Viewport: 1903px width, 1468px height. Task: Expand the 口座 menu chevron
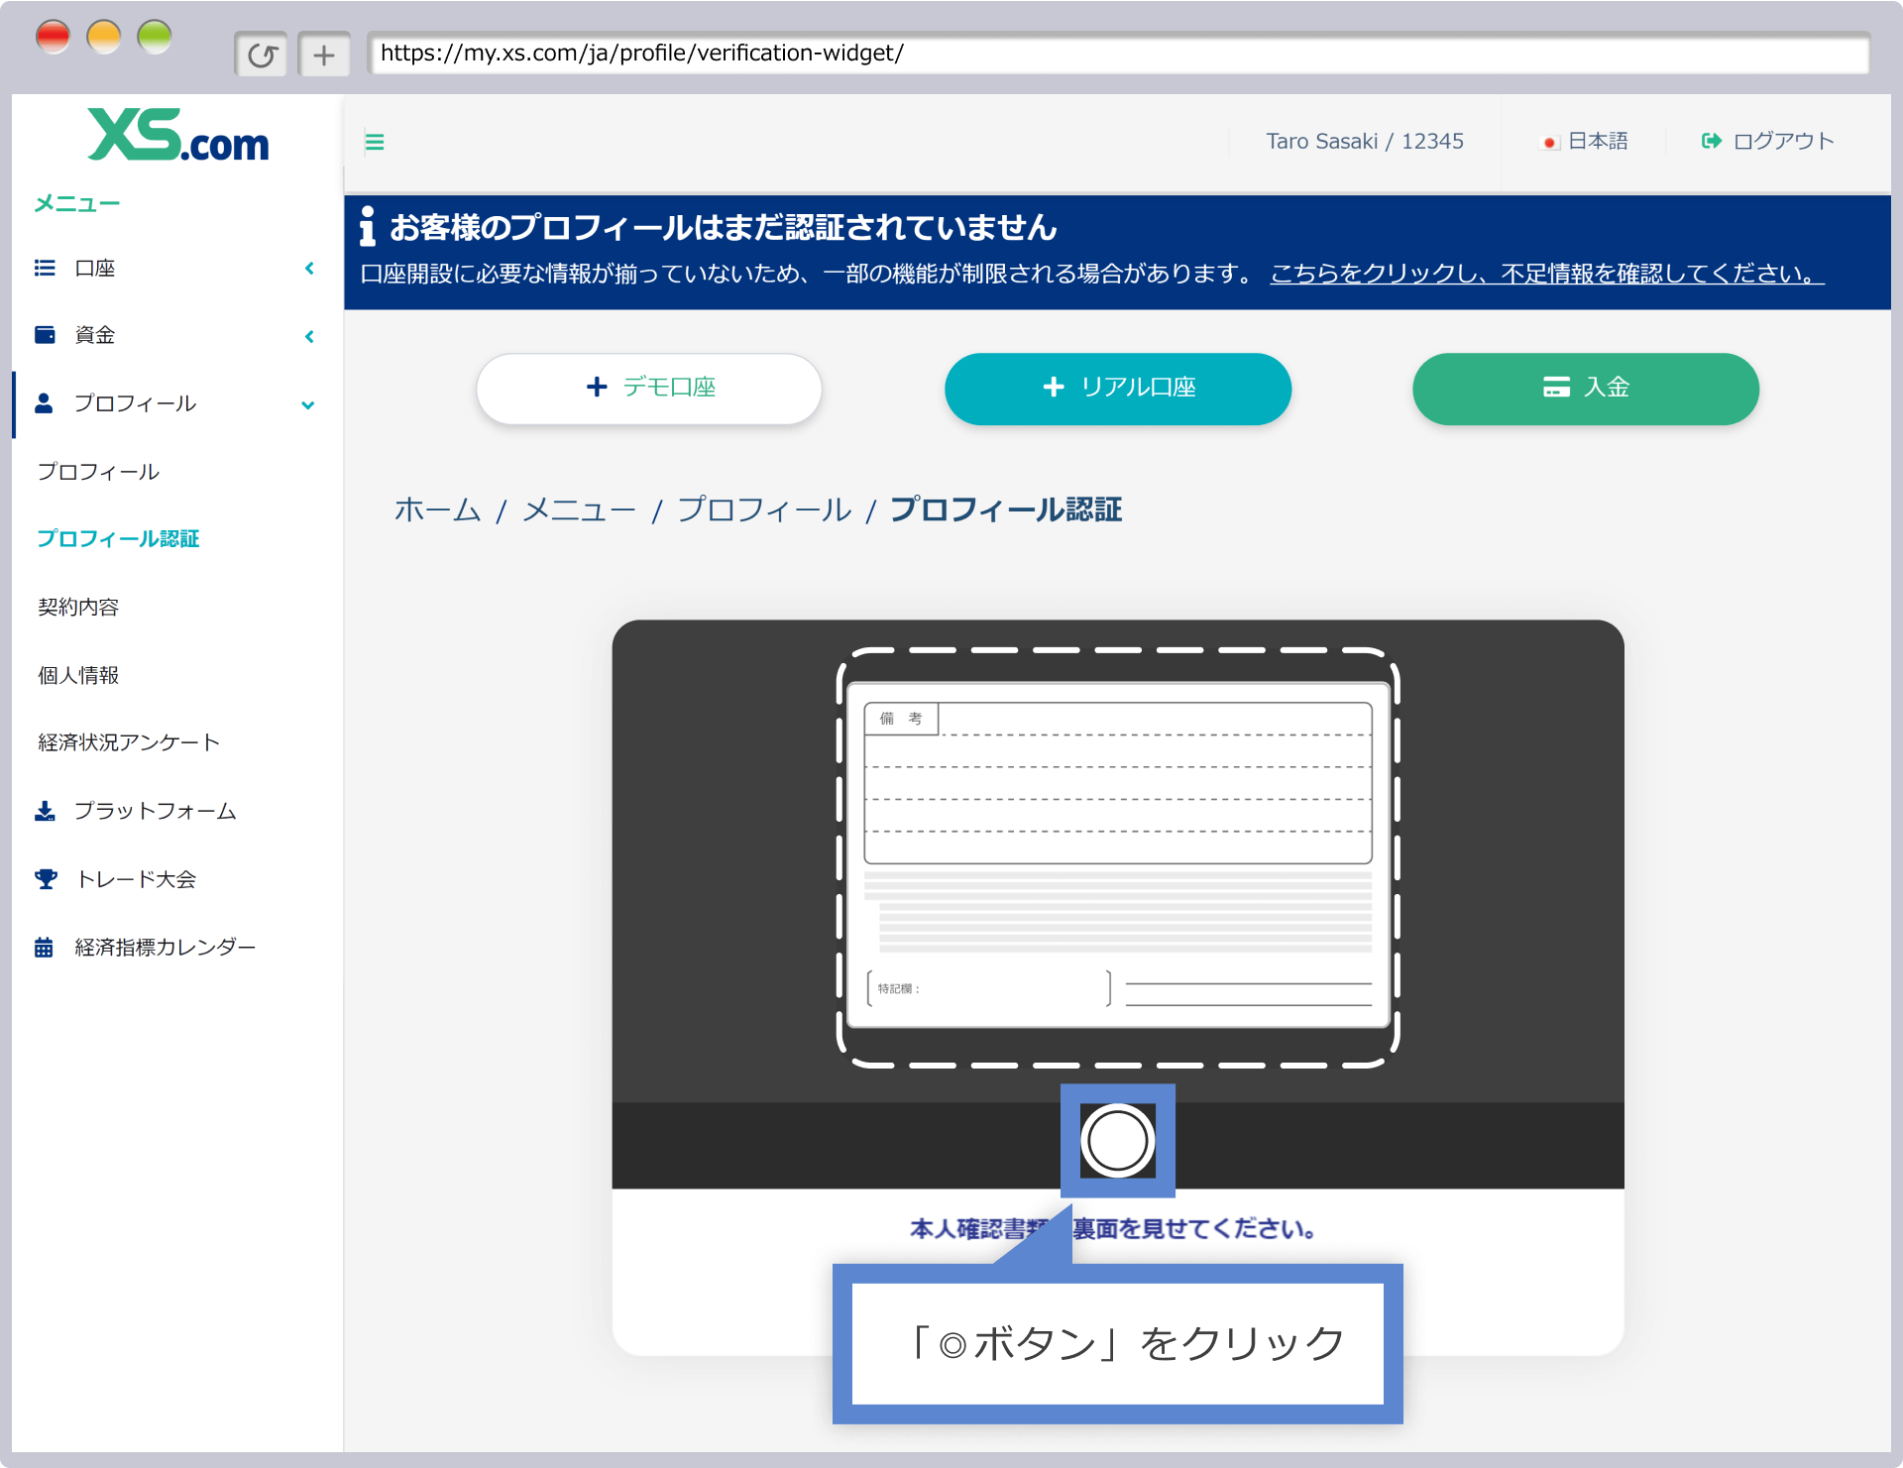pyautogui.click(x=309, y=268)
